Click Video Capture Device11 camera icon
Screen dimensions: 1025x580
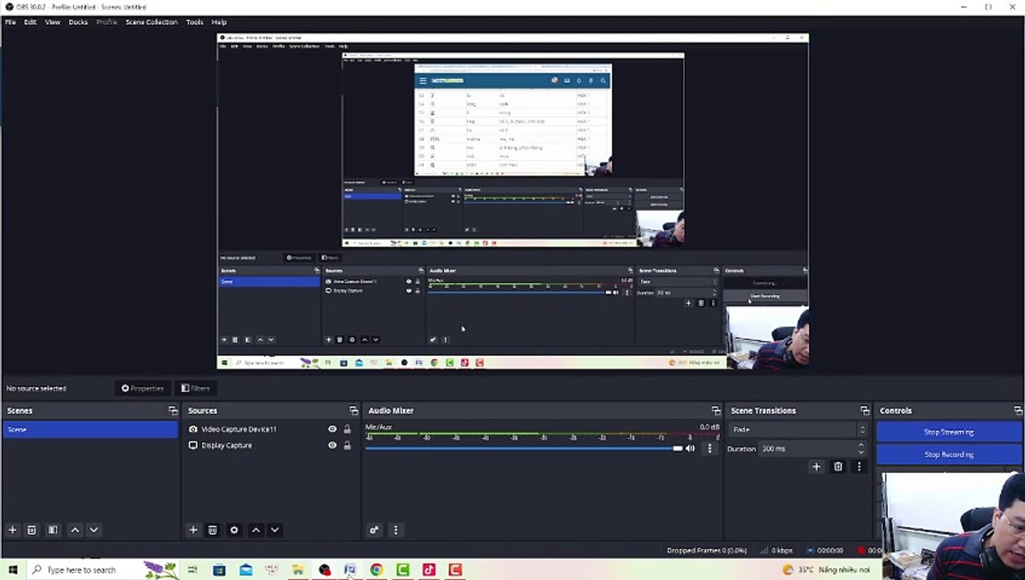tap(193, 429)
